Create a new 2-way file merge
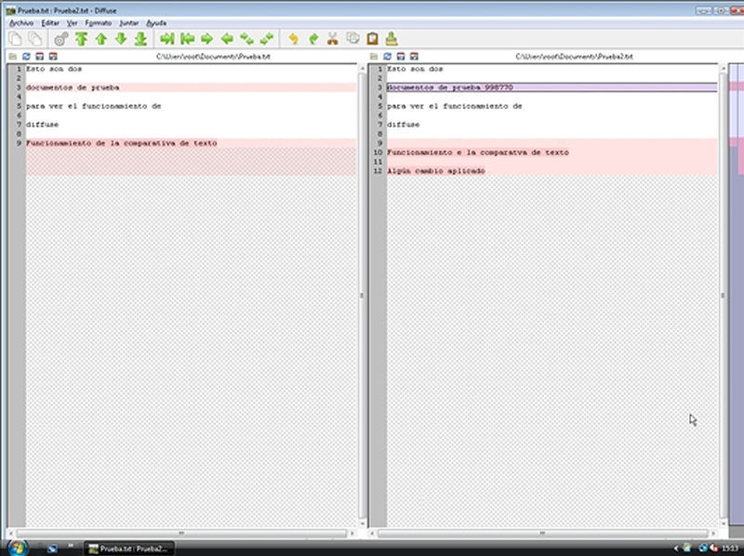 click(x=16, y=39)
